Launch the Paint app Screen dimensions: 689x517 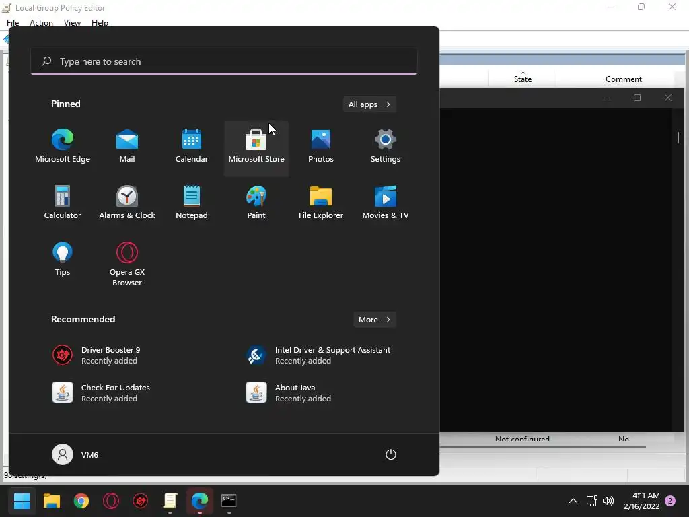pos(256,203)
